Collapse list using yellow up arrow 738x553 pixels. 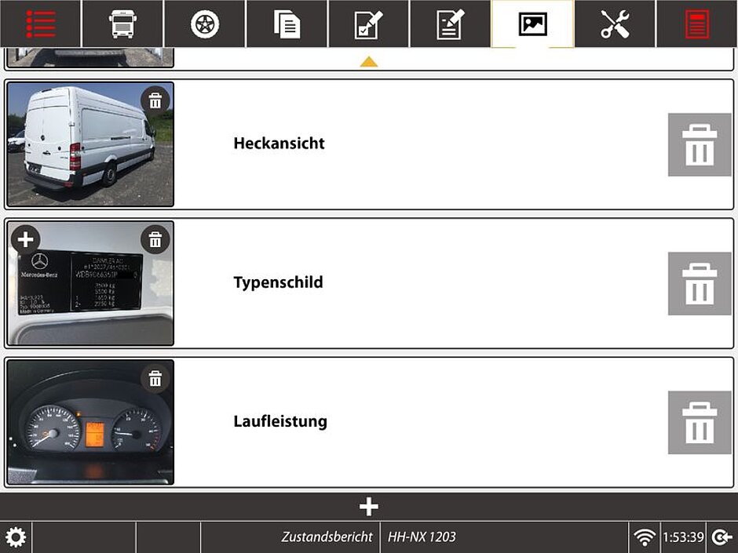coord(369,62)
